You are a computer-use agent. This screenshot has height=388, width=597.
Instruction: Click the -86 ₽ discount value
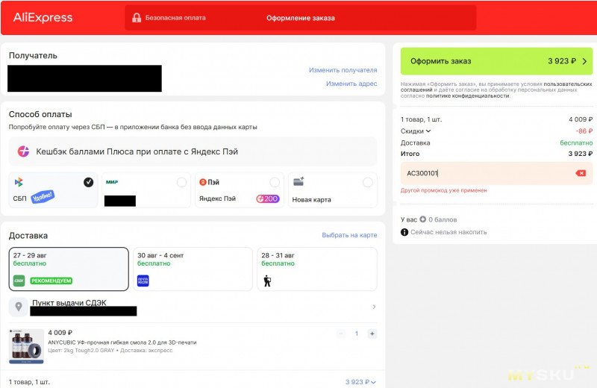coord(584,131)
